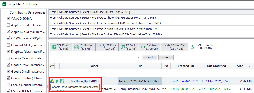Click the Fri 18 Jun 2021 Created On cell
Image resolution: width=254 pixels, height=93 pixels.
pos(186,89)
